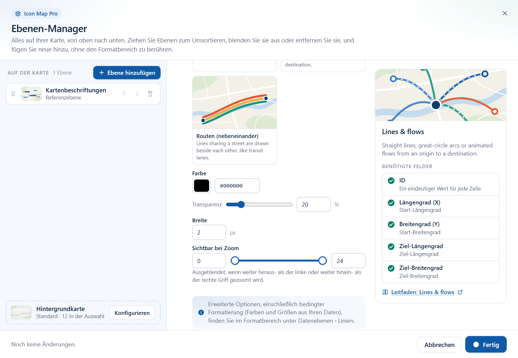The height and width of the screenshot is (358, 518).
Task: Cancel with the Abbrechen button
Action: [439, 344]
